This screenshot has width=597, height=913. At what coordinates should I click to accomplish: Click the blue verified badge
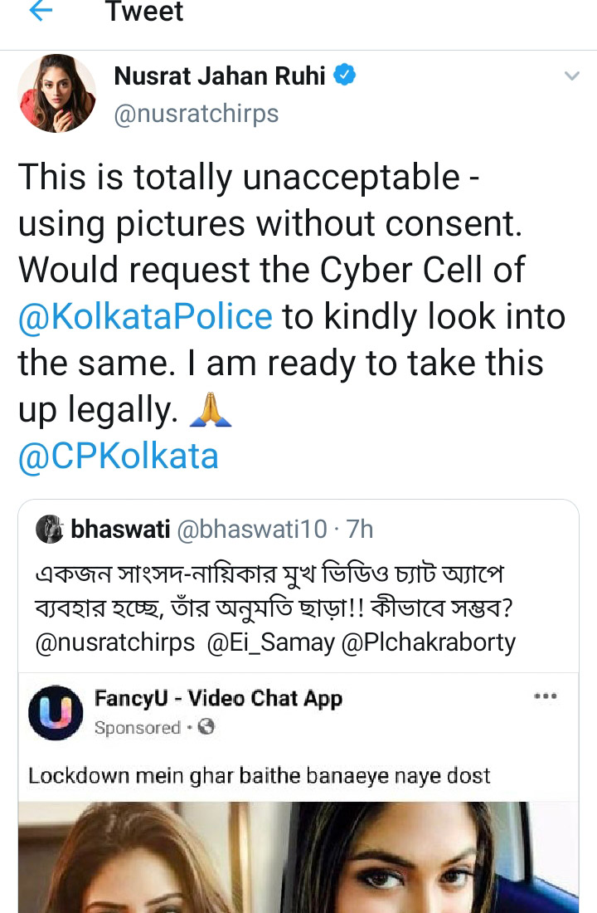pyautogui.click(x=344, y=75)
